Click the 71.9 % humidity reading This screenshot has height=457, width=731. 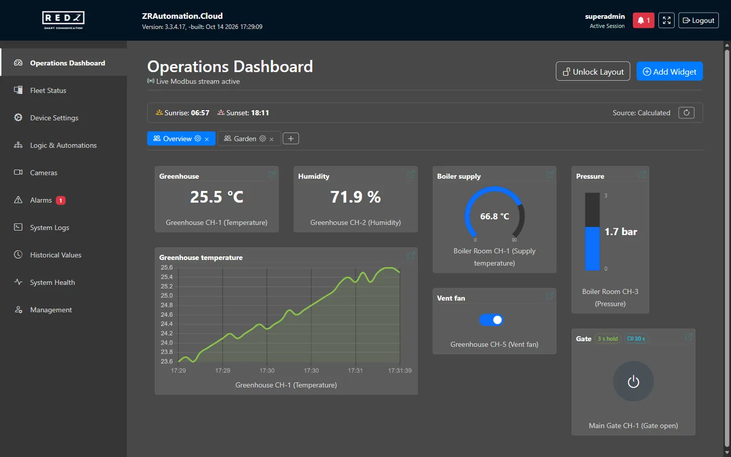pos(356,197)
